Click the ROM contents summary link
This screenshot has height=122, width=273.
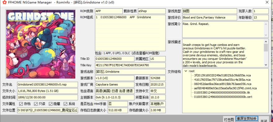tap(127, 53)
